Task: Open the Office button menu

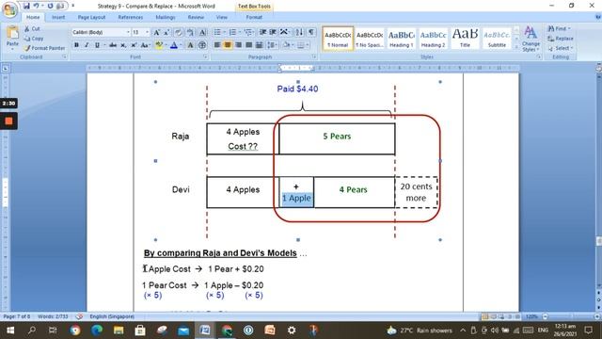Action: point(10,9)
